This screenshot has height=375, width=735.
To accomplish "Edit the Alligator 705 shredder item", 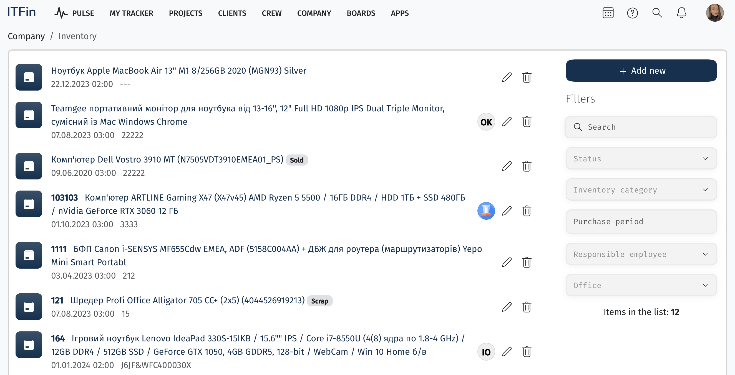I will (x=507, y=307).
